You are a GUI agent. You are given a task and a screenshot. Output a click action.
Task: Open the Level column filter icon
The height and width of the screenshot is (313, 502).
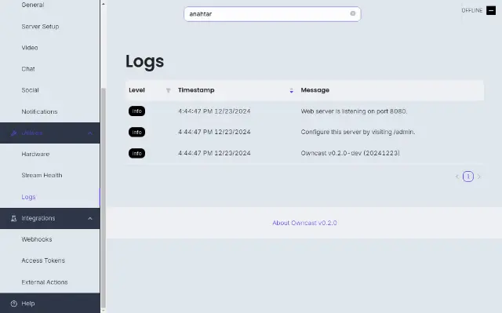(168, 90)
